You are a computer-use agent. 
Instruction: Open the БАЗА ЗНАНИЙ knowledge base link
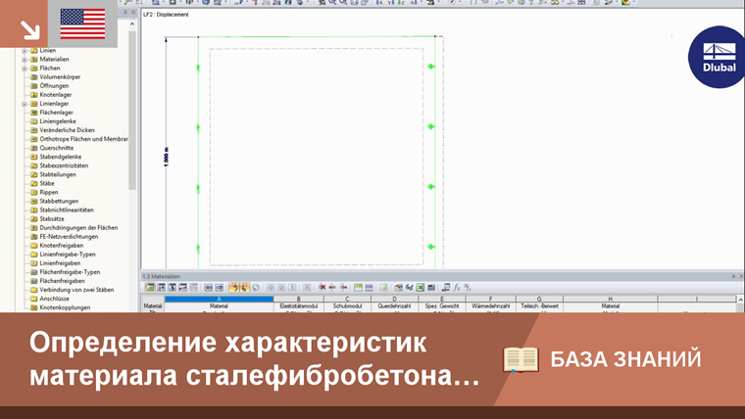(x=625, y=359)
